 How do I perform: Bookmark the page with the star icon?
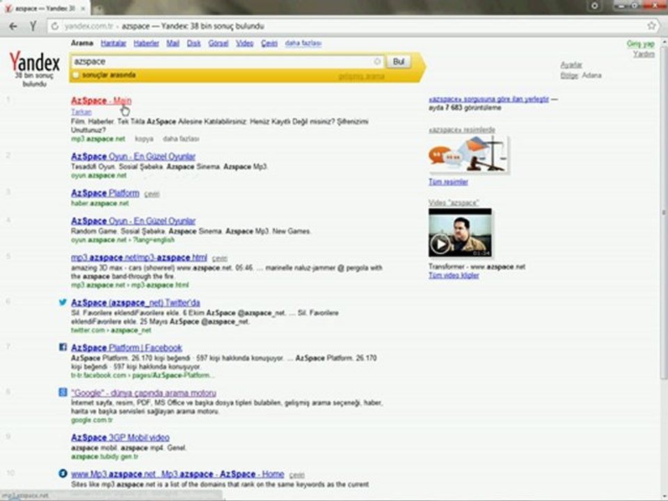coord(651,26)
